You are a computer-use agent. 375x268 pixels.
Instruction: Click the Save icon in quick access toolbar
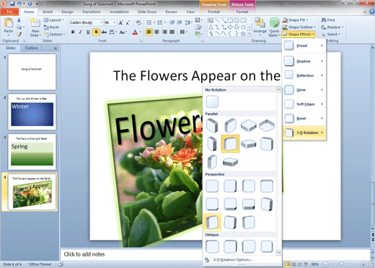pos(12,4)
